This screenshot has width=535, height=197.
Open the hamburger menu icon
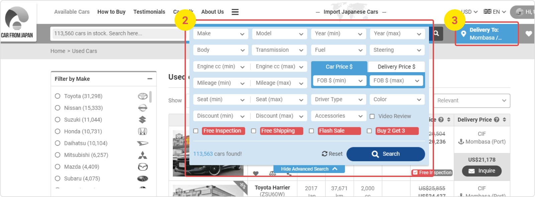click(x=235, y=12)
